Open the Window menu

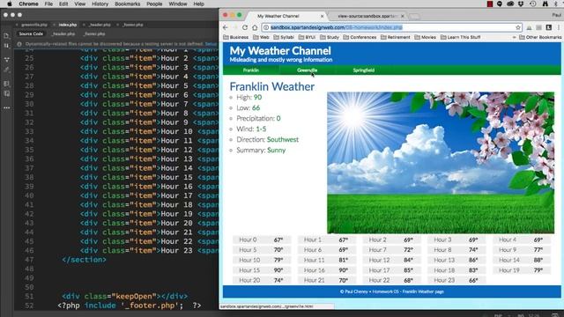(x=178, y=4)
